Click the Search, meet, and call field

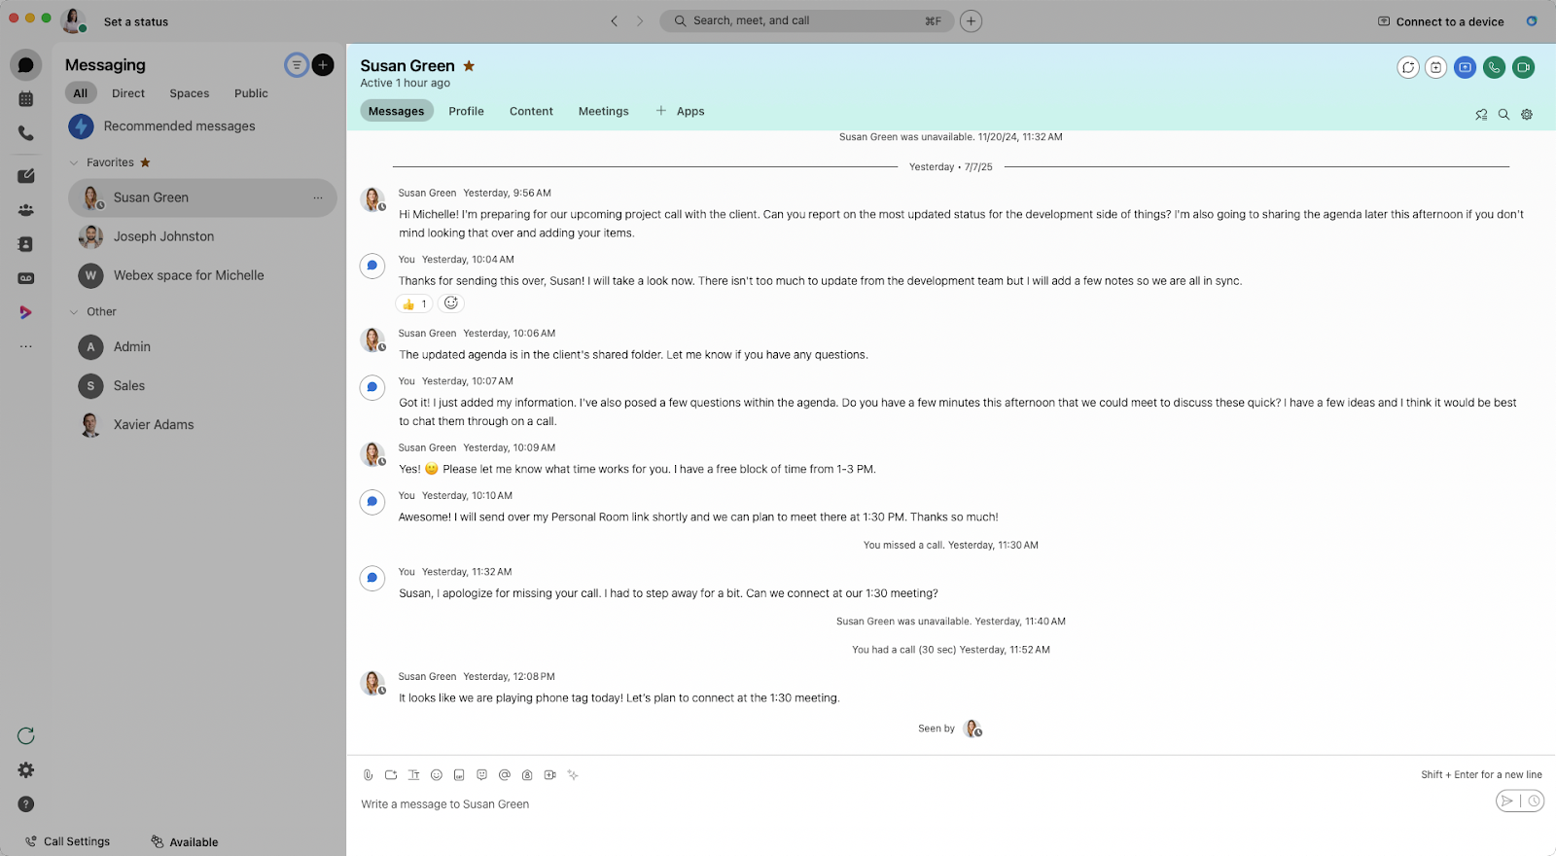click(807, 20)
